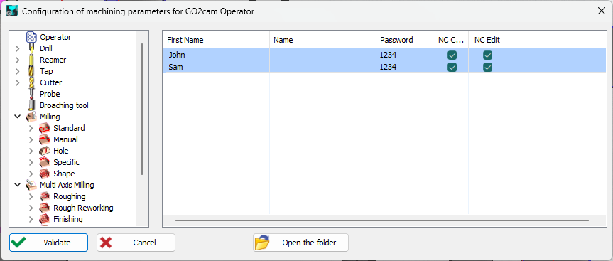
Task: Select the Reamer tool icon
Action: tap(31, 60)
